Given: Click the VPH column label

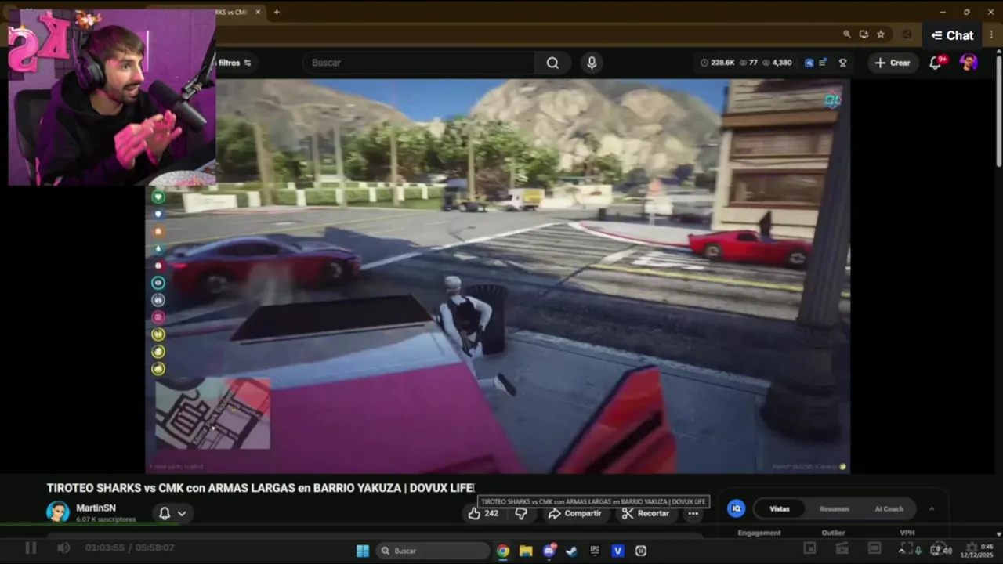Looking at the screenshot, I should (x=907, y=533).
